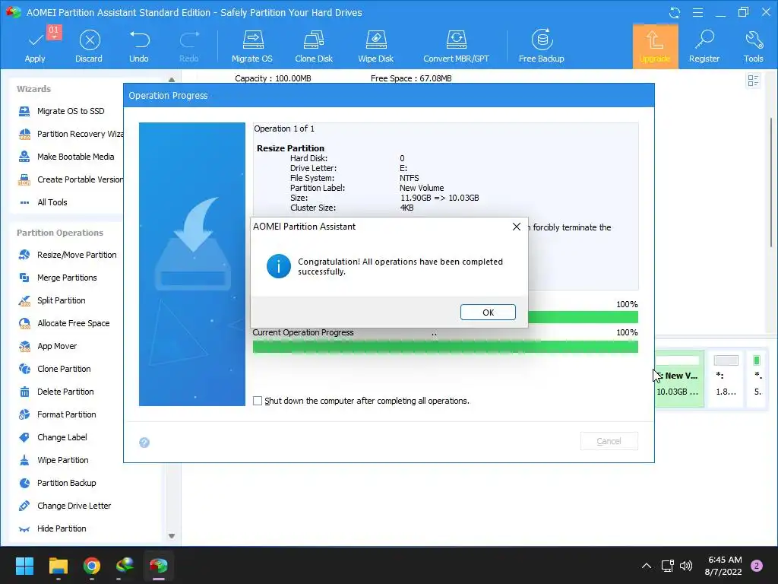
Task: Click the Current Operation Progress bar
Action: [x=445, y=347]
